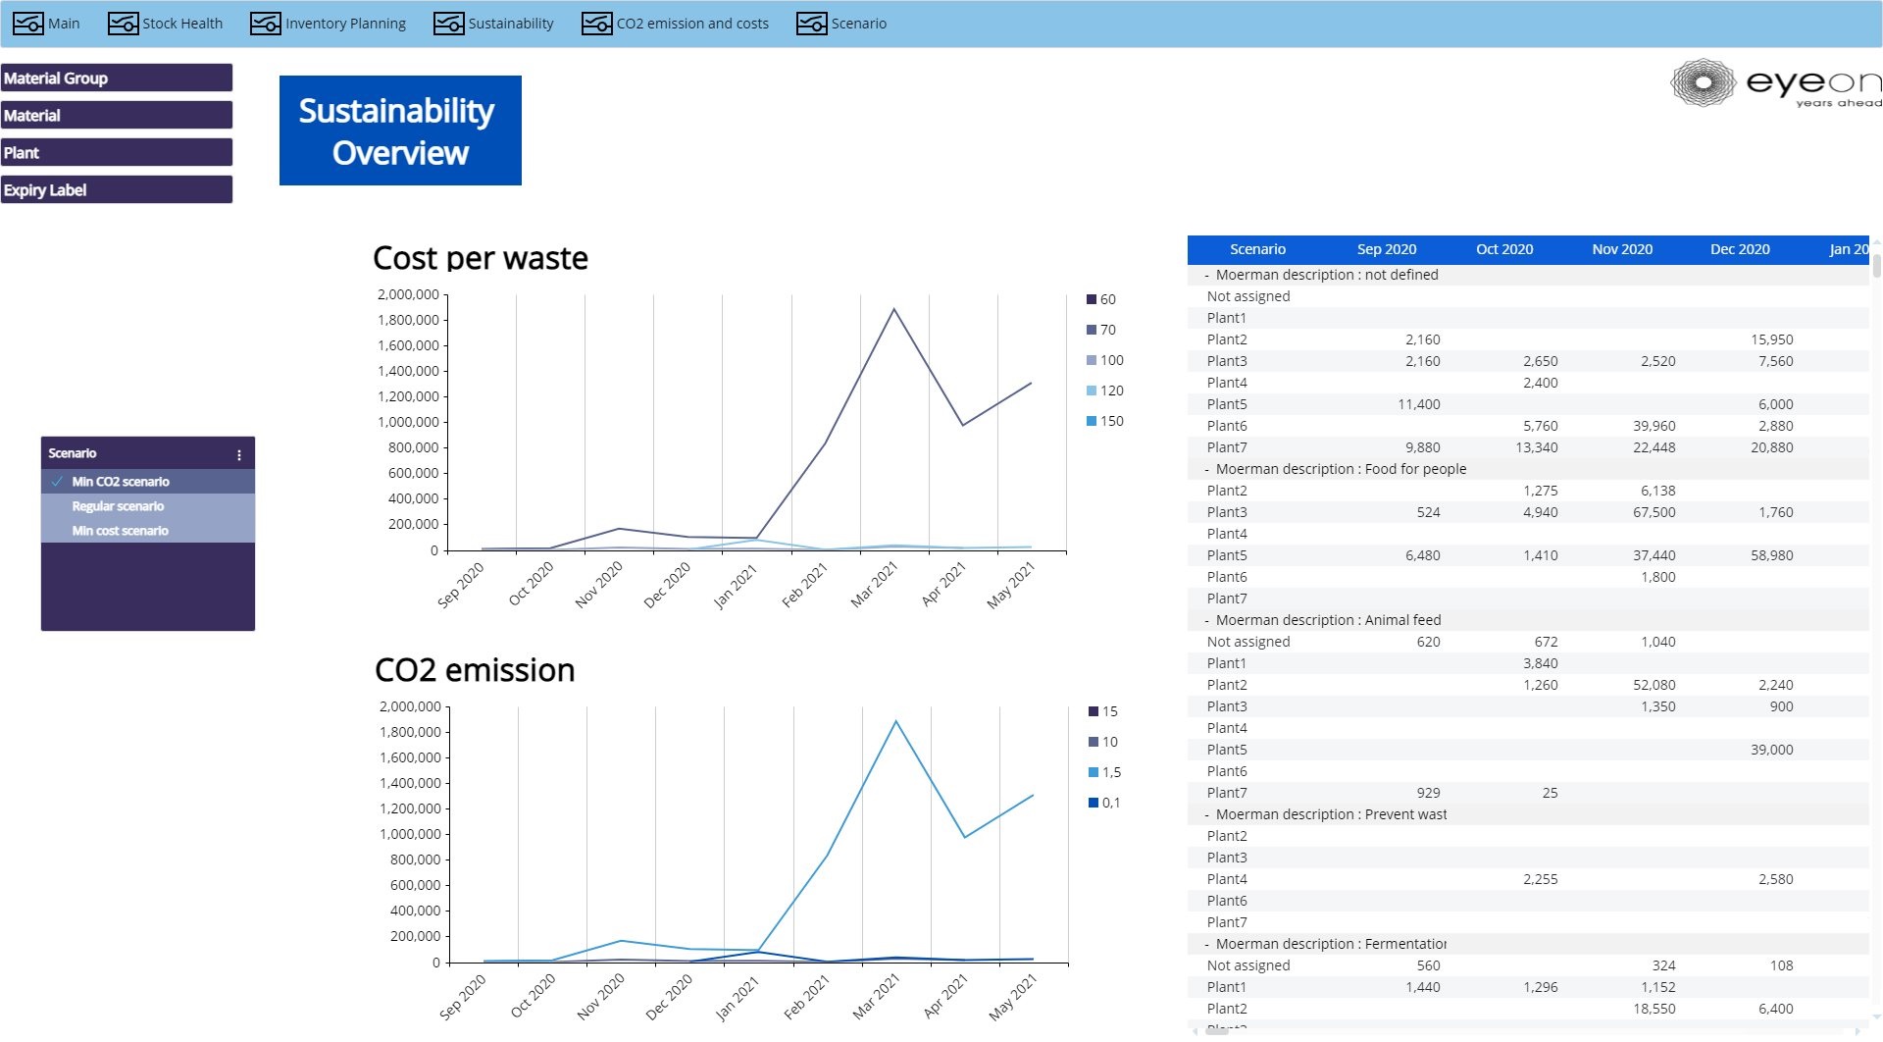Sort table by Sep 2020 column header
Image resolution: width=1883 pixels, height=1042 pixels.
coord(1386,249)
